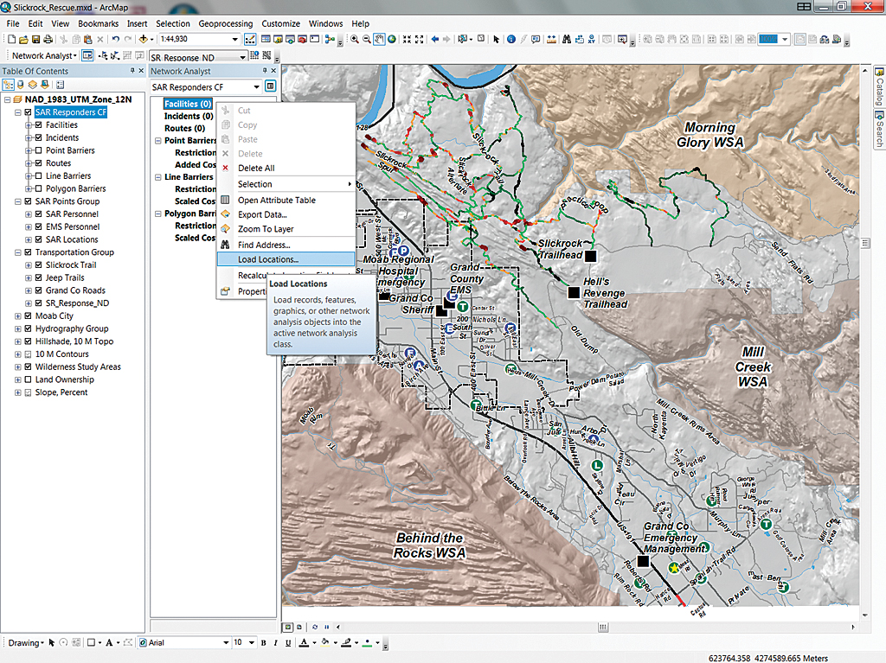Select the Zoom Out tool
Viewport: 886px width, 663px height.
(367, 40)
